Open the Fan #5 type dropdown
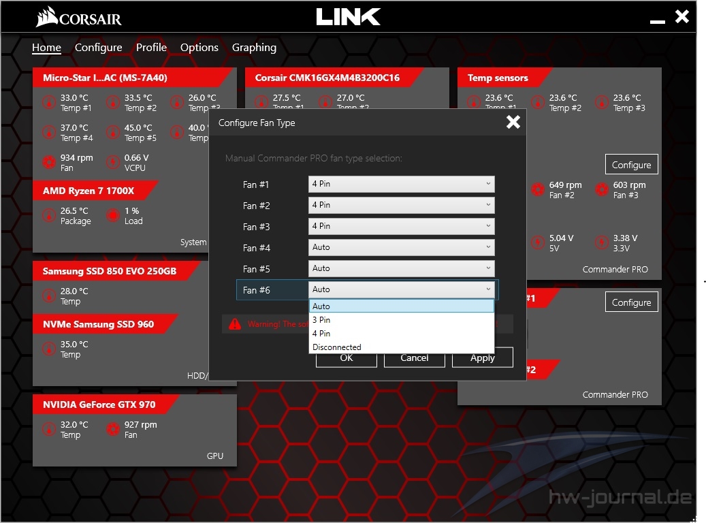The image size is (706, 523). point(401,268)
